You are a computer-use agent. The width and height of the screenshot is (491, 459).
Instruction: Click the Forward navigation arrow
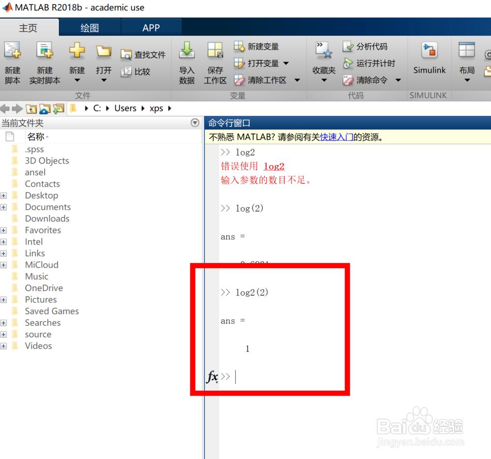[17, 108]
